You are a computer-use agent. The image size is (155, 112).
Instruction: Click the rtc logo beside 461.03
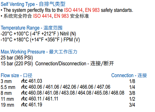tap(24, 81)
